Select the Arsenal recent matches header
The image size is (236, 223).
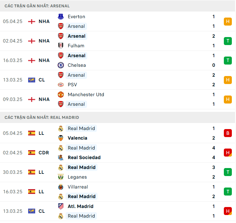(x=37, y=6)
